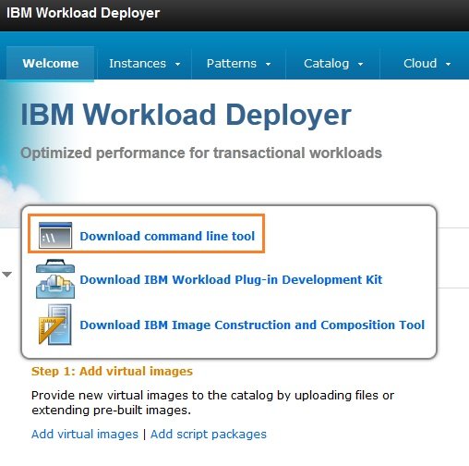Click the Plug-in Development Kit toolbox icon
This screenshot has height=466, width=469.
[x=55, y=278]
